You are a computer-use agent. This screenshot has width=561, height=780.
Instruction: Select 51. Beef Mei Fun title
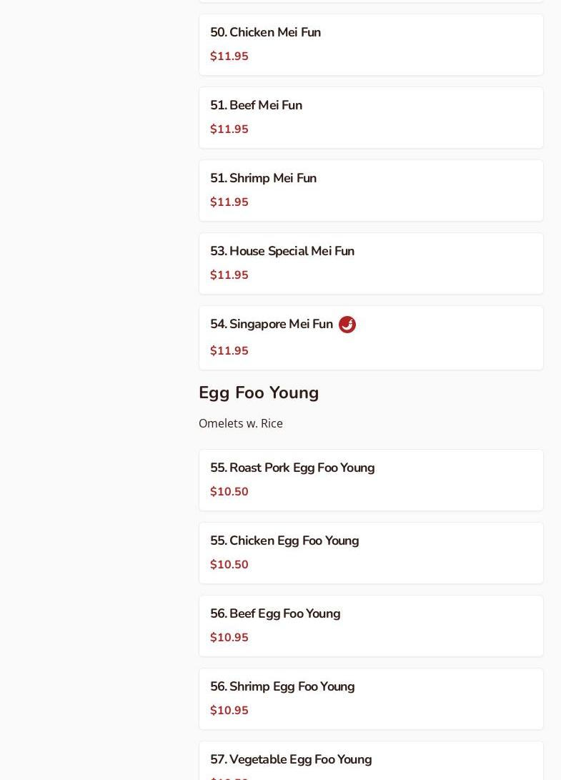coord(256,106)
